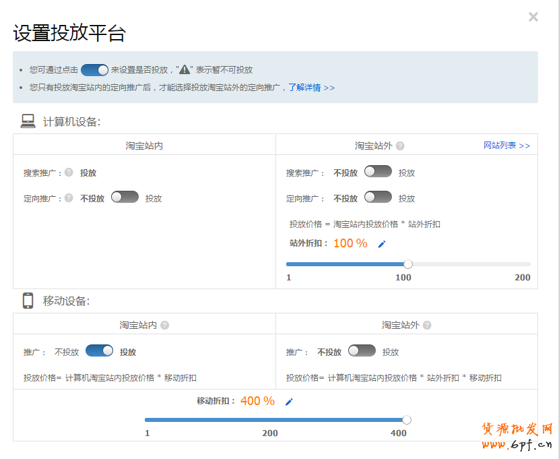Click pencil edit icon beside 移动折扣 400%
The height and width of the screenshot is (459, 559).
click(289, 402)
